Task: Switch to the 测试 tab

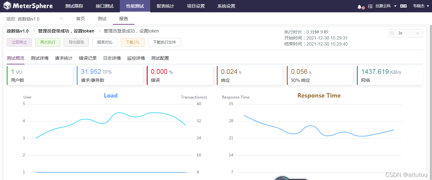Action: click(x=102, y=19)
